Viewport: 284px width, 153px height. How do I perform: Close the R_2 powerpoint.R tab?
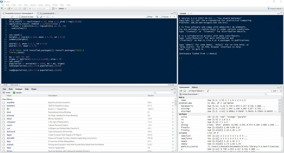(x=55, y=13)
